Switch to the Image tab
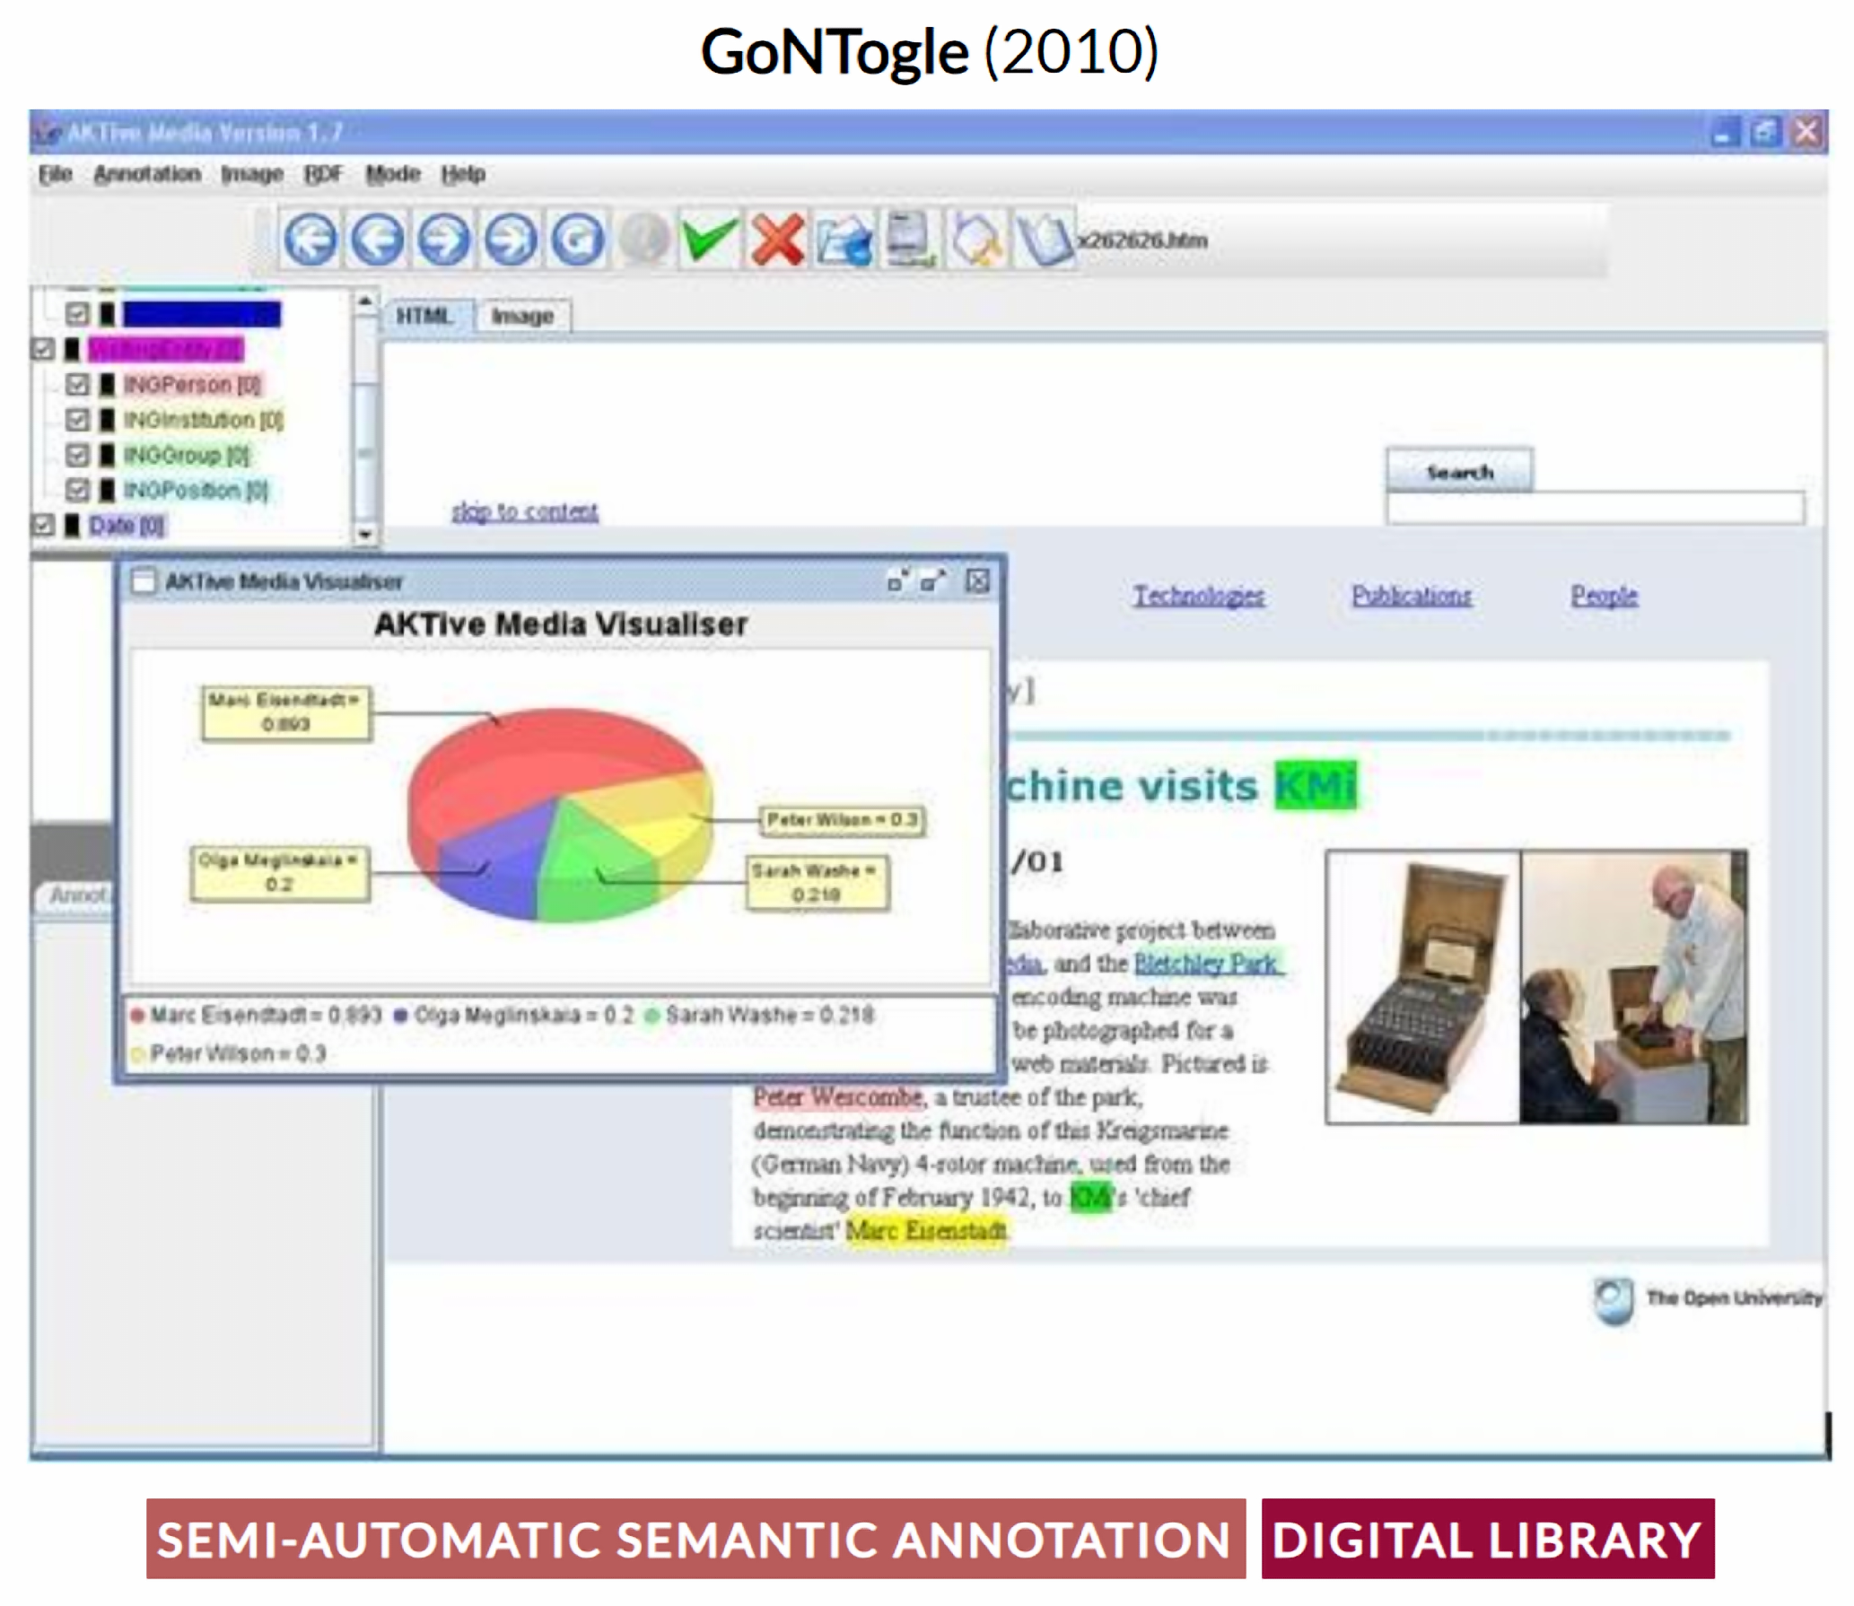This screenshot has width=1854, height=1606. (522, 316)
